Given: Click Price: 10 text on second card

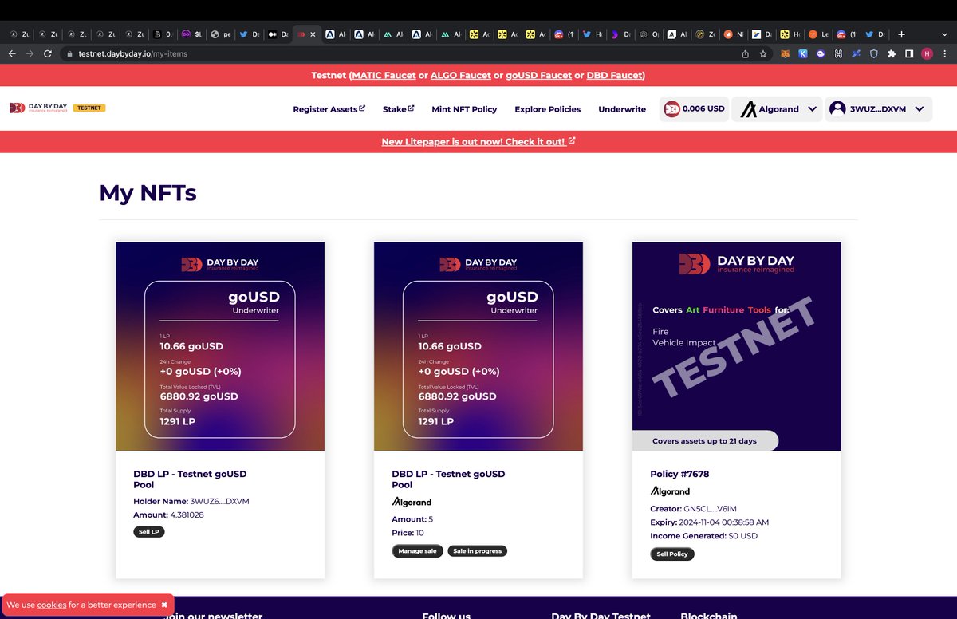Looking at the screenshot, I should [x=408, y=533].
